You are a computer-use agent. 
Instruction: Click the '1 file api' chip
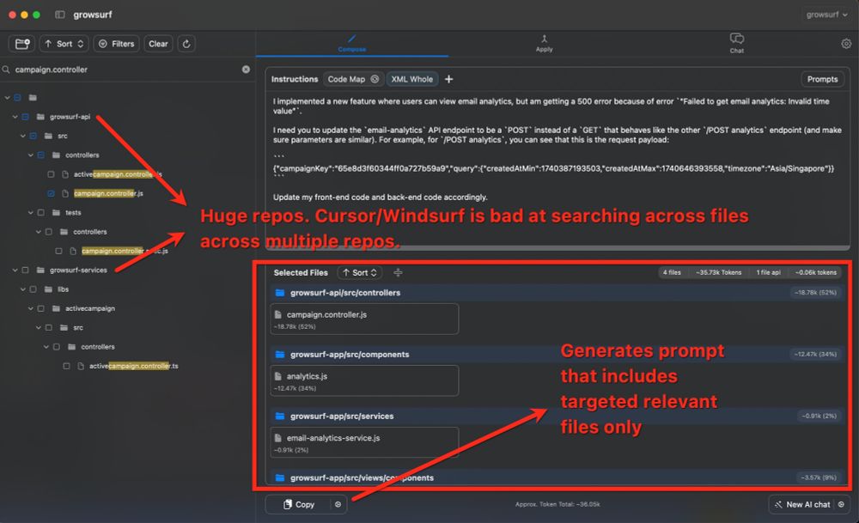pyautogui.click(x=768, y=272)
